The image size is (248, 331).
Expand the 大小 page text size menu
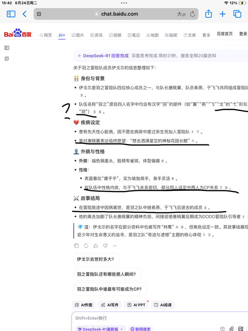point(181,14)
